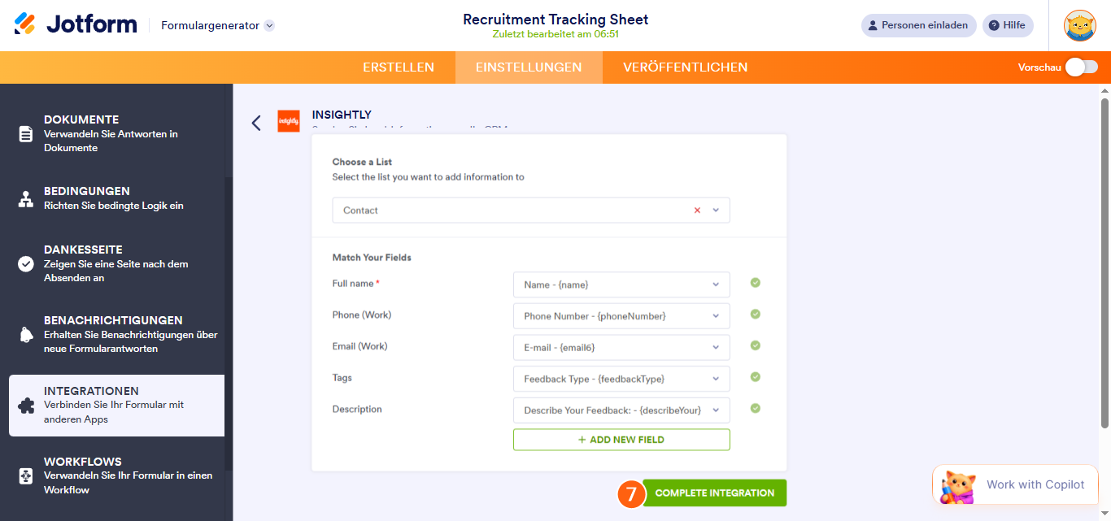Expand the Full name field mapping dropdown
This screenshot has height=521, width=1111.
coord(715,284)
